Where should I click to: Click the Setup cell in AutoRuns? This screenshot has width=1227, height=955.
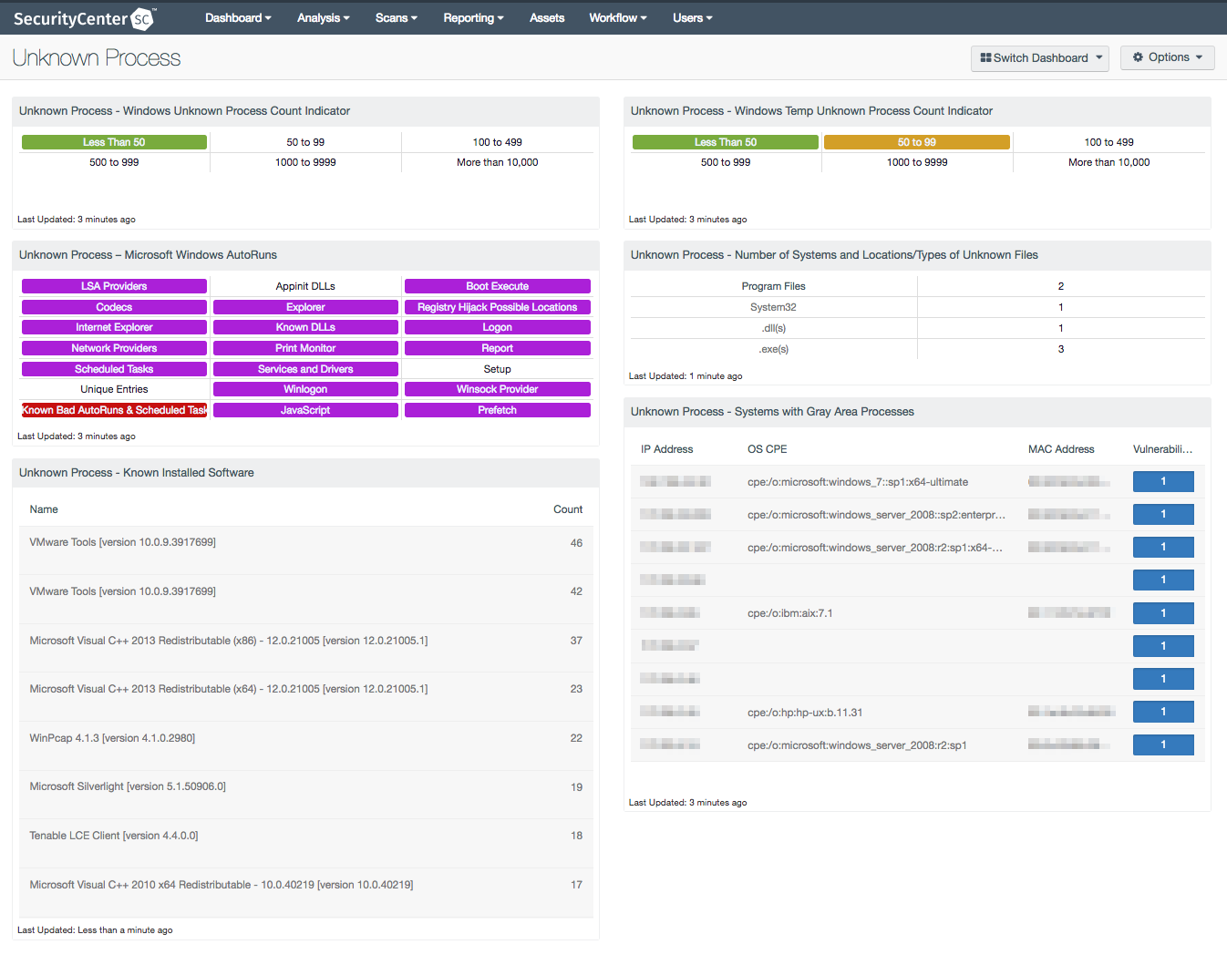[498, 369]
